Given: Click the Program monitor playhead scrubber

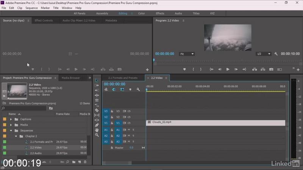Looking at the screenshot, I should pos(154,60).
